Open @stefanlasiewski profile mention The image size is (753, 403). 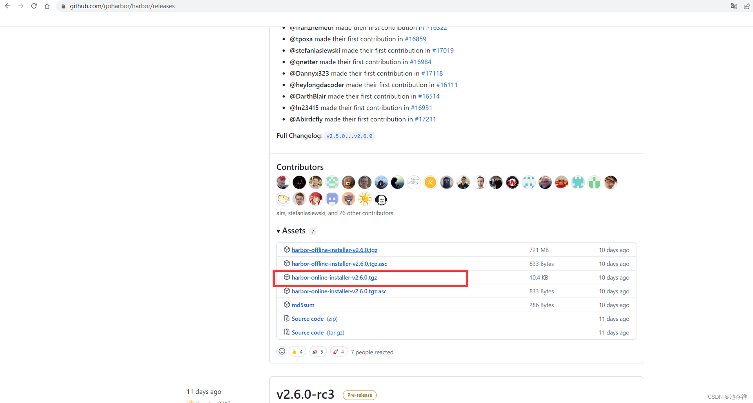315,51
